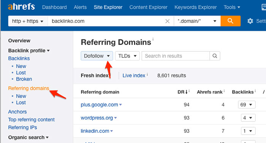Switch to Live index tab
Viewport: 266px width, 143px height.
pyautogui.click(x=134, y=75)
